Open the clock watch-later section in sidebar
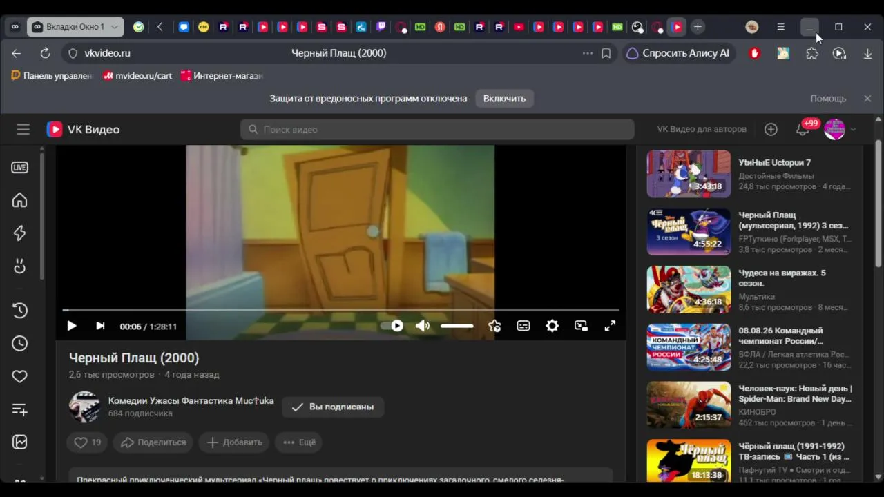 (x=19, y=343)
